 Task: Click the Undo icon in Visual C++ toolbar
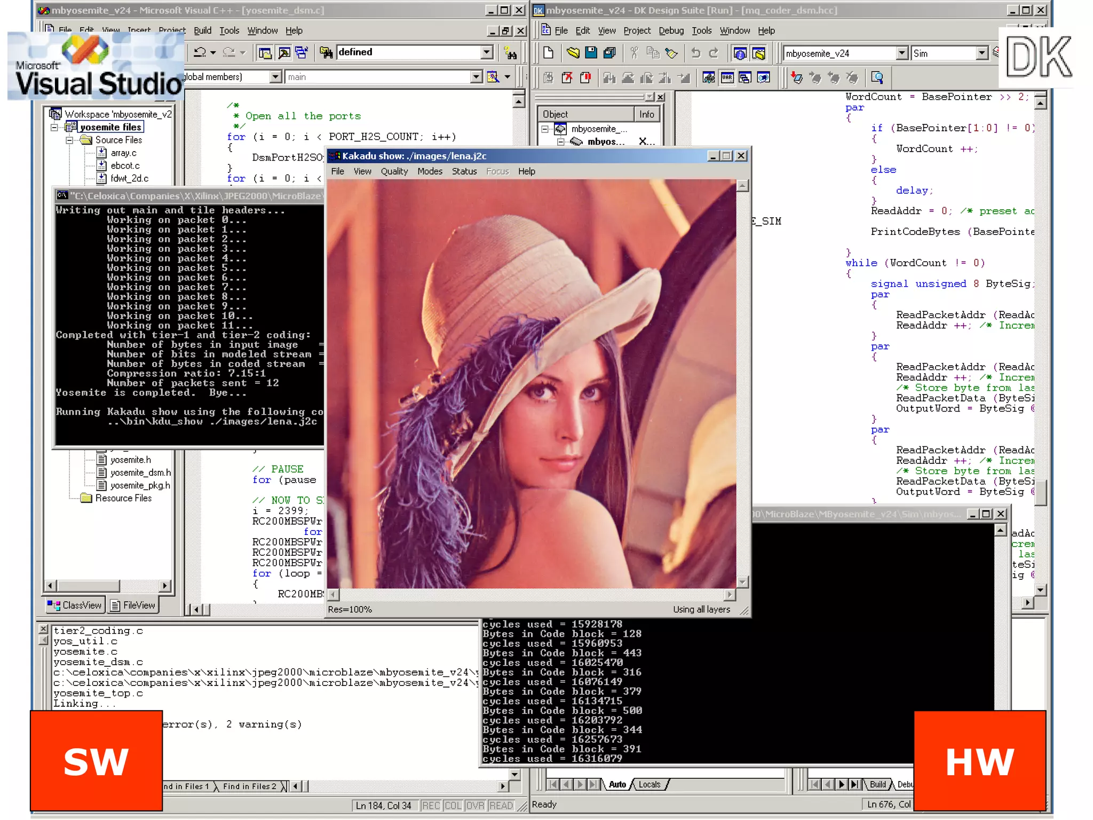[200, 52]
